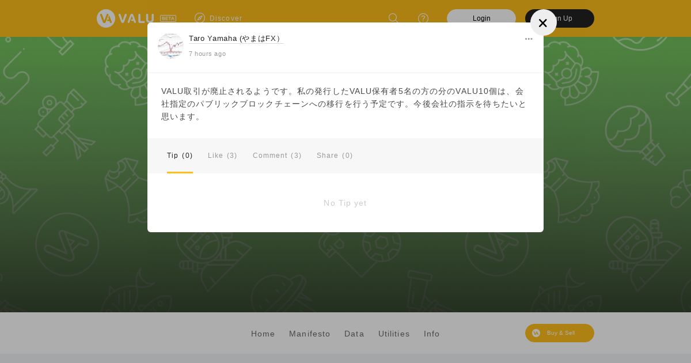The width and height of the screenshot is (691, 363).
Task: Click the '7 hours ago' timestamp
Action: 207,54
